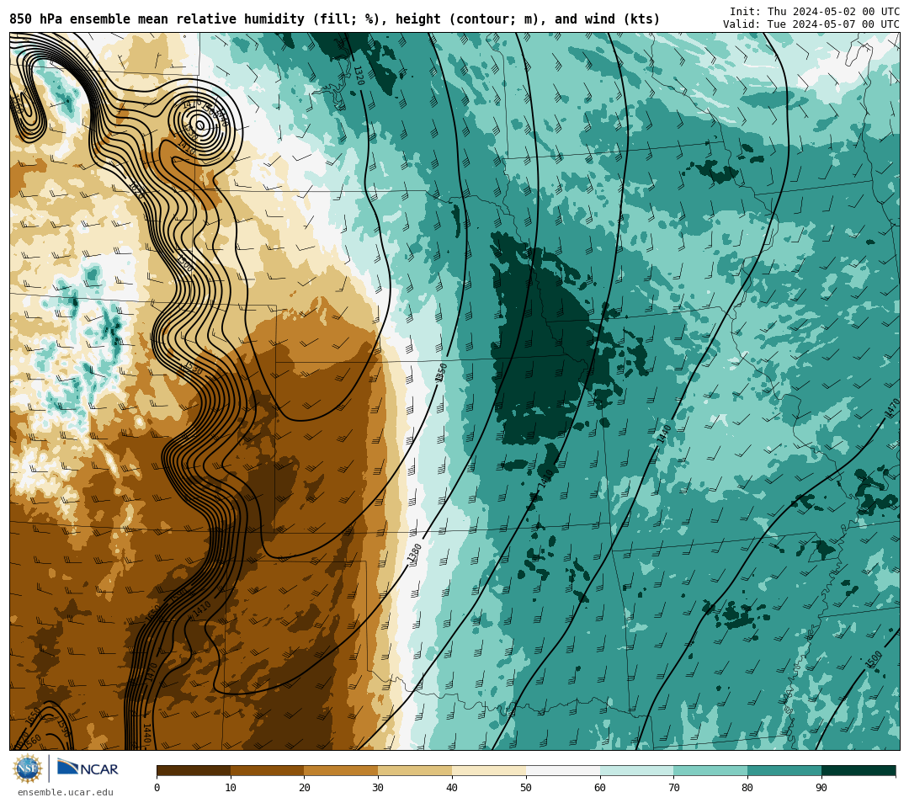The image size is (909, 803).
Task: Click the colorbar tick label '30'
Action: coord(378,787)
